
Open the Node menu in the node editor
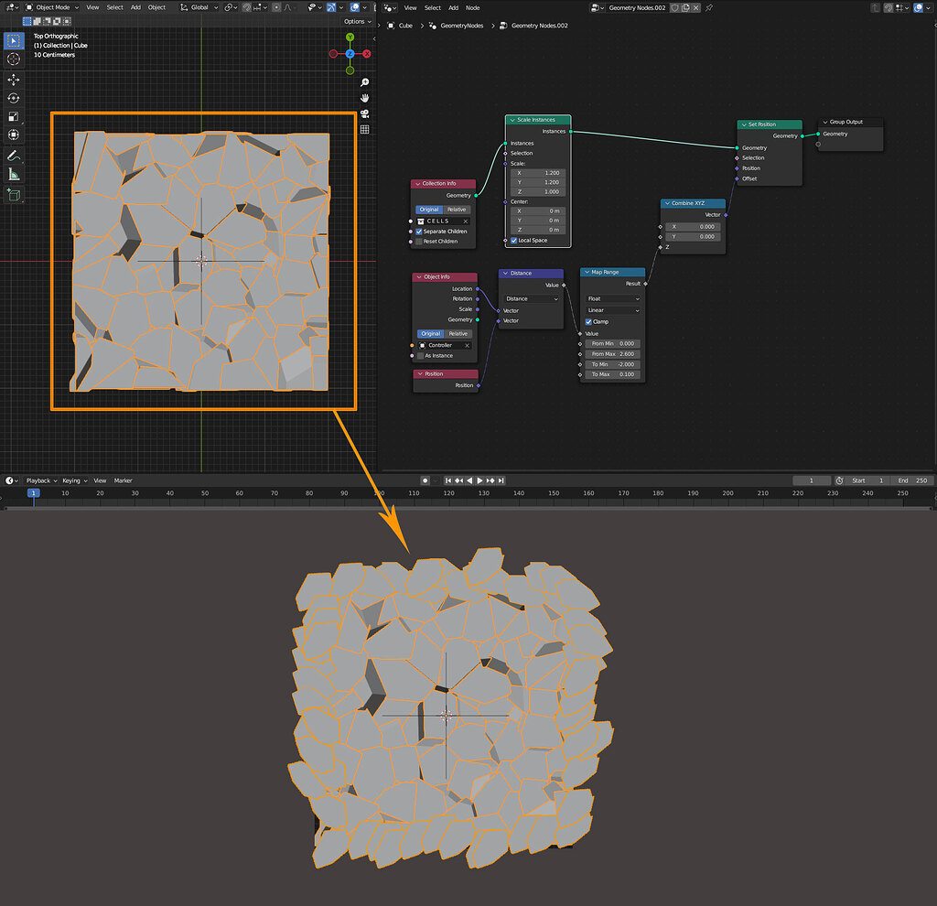[x=472, y=7]
